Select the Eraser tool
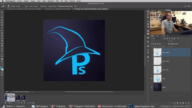The image size is (192, 108). (x=2, y=38)
